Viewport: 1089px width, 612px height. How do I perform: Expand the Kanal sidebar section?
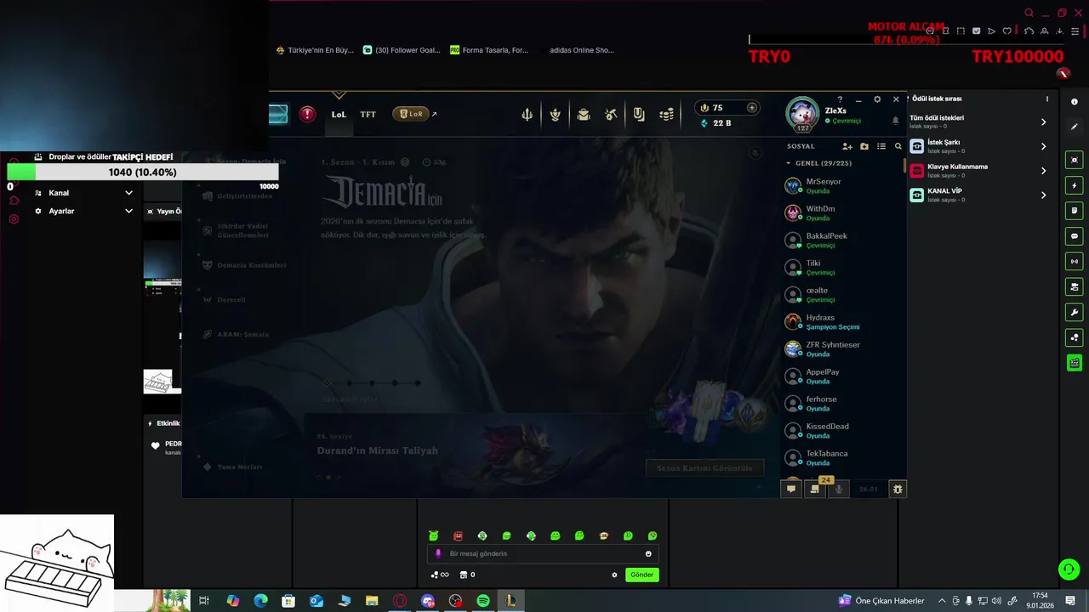[x=128, y=193]
